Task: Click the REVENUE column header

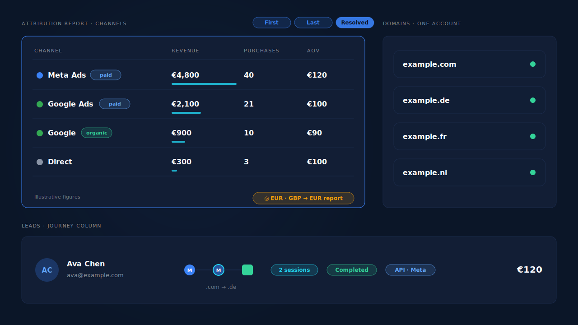Action: coord(185,51)
